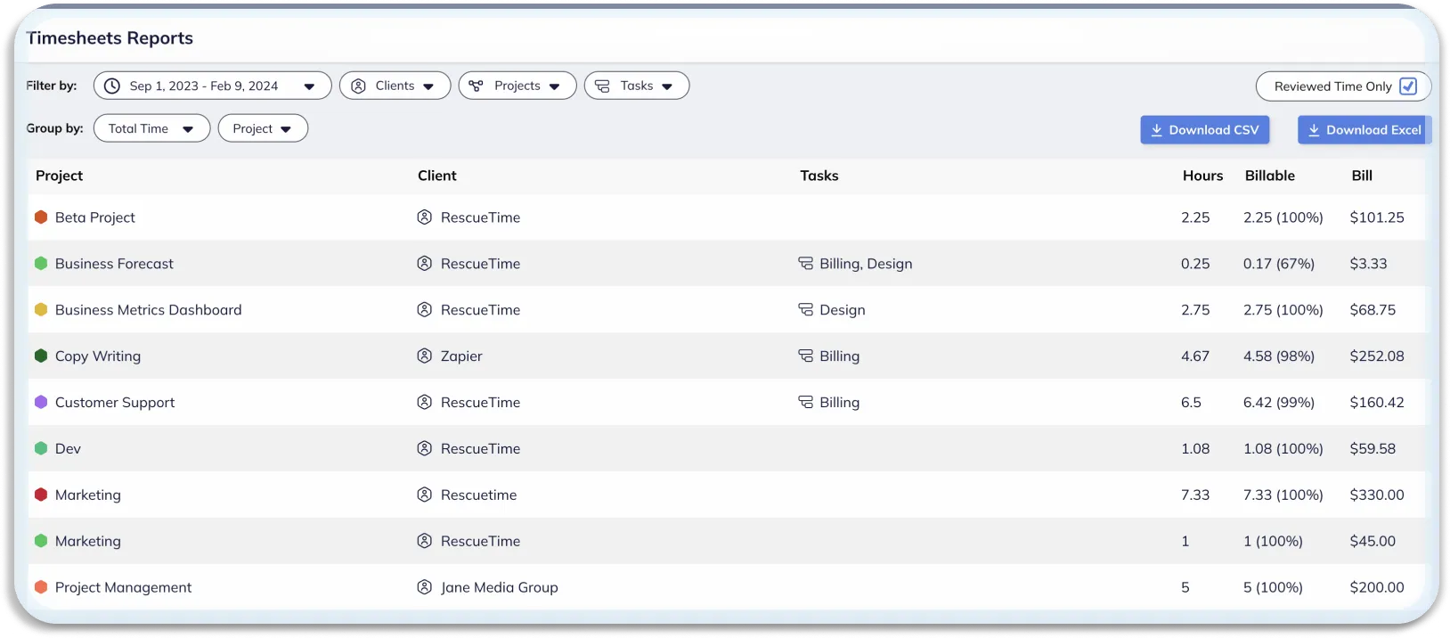The width and height of the screenshot is (1450, 638).
Task: Click the Billable column header
Action: (x=1270, y=176)
